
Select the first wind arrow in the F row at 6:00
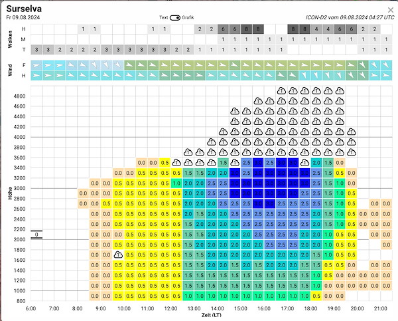tap(36, 65)
